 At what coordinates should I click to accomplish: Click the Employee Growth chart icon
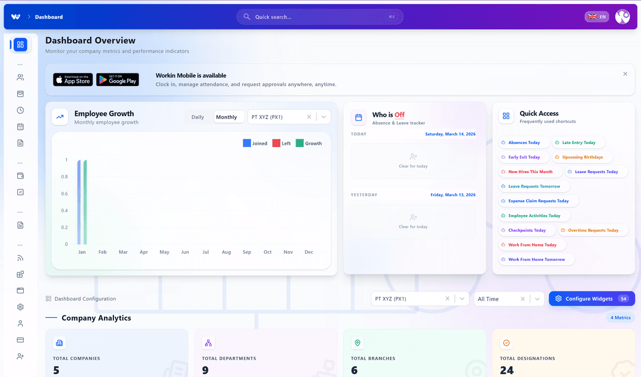(59, 117)
